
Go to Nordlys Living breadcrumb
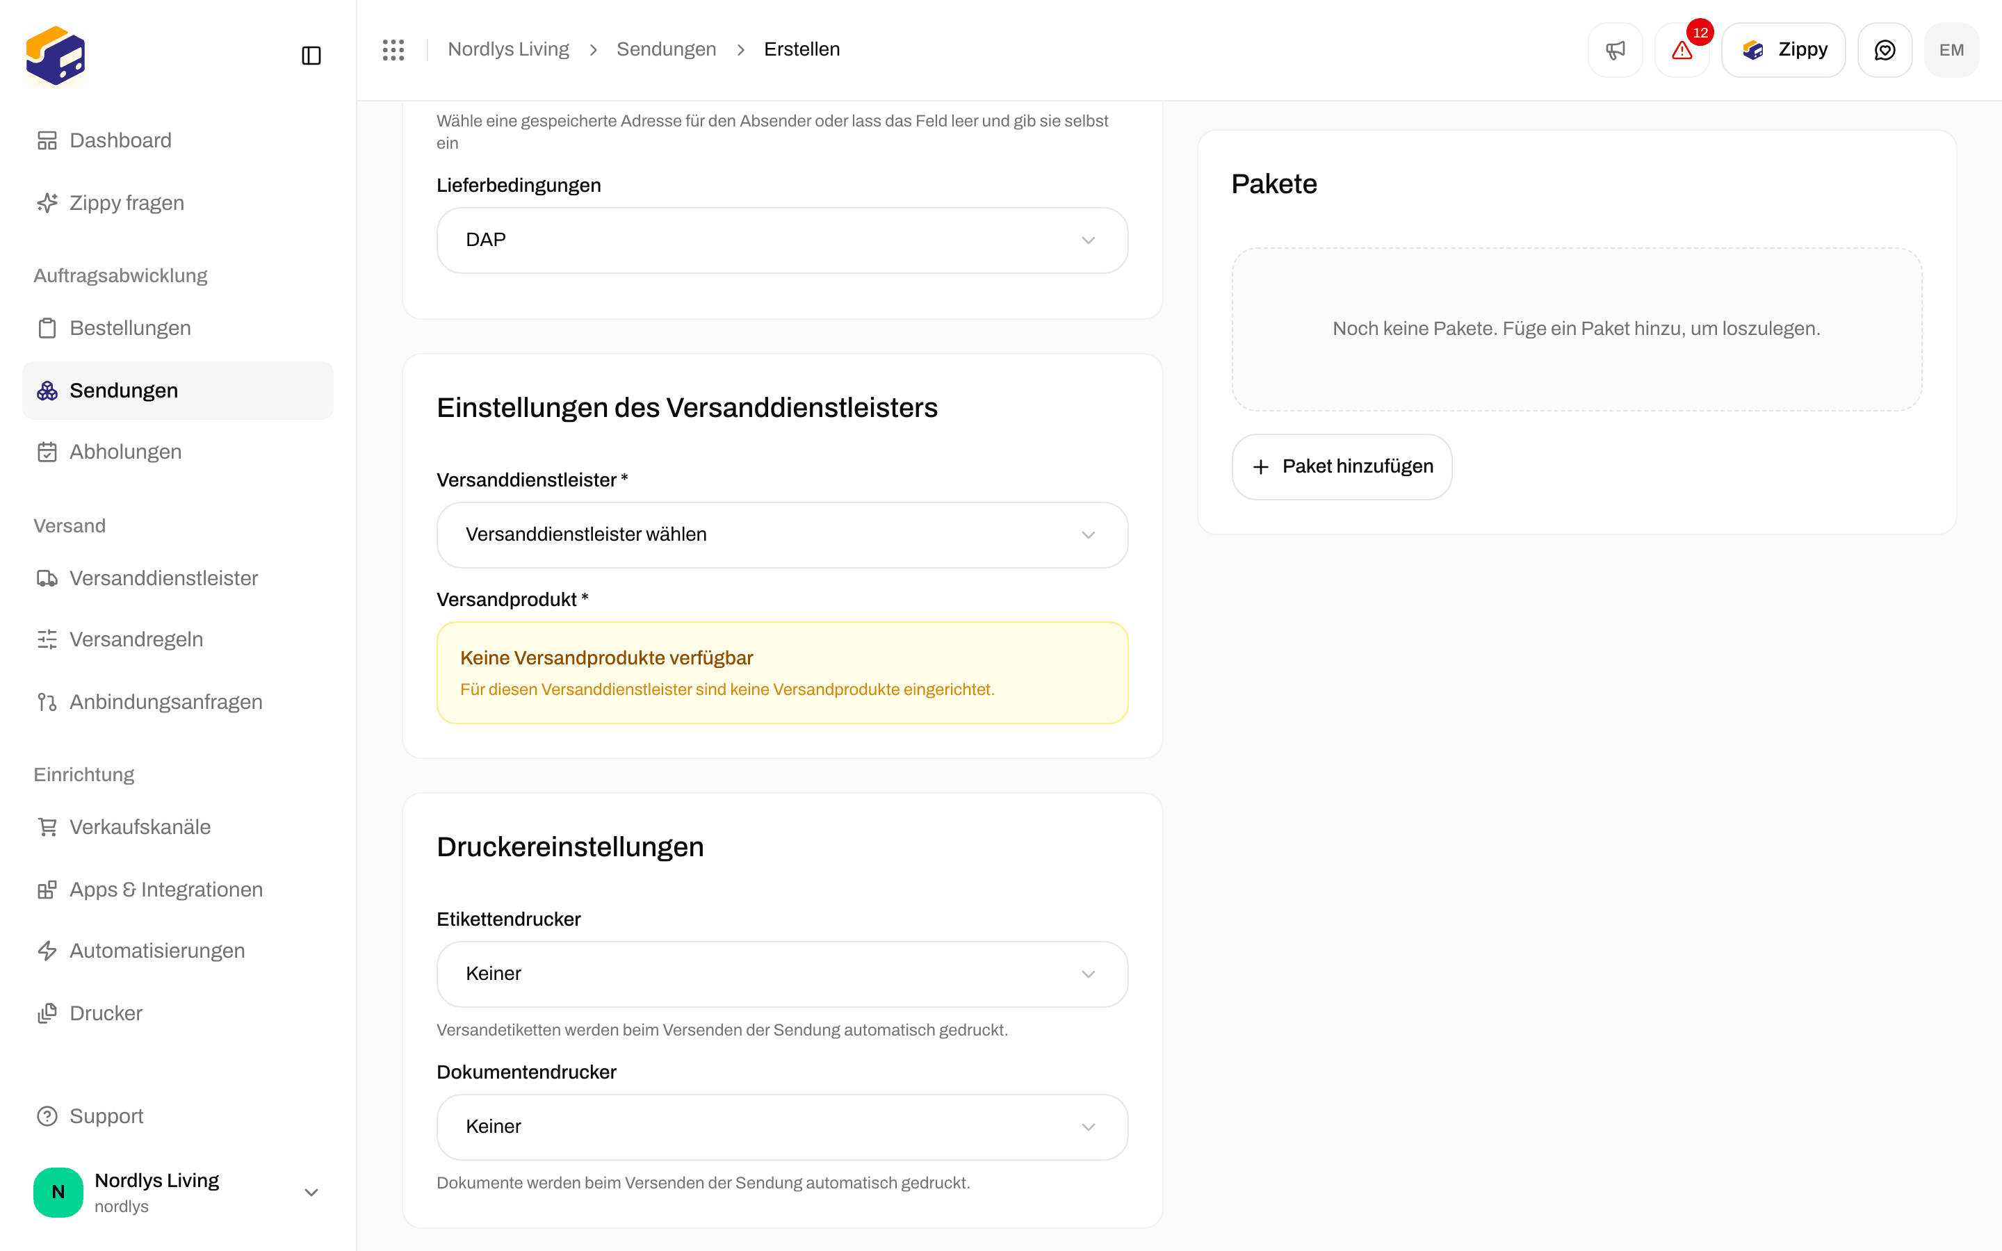point(508,49)
